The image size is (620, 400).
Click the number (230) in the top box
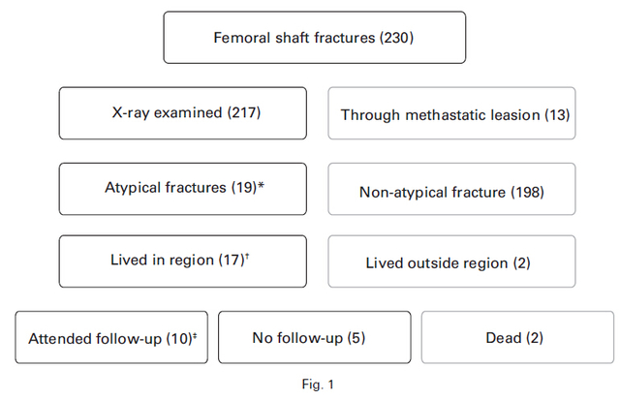(x=396, y=38)
